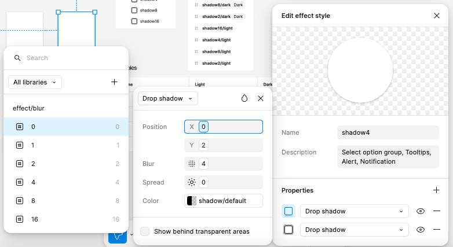The image size is (453, 247).
Task: Select variable 2 in effect/blur list
Action: tap(66, 164)
